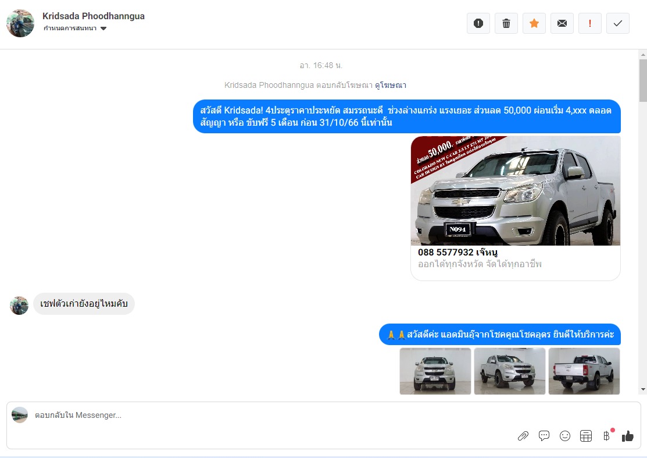The image size is (647, 458).
Task: Attach a file with paperclip icon
Action: (523, 436)
